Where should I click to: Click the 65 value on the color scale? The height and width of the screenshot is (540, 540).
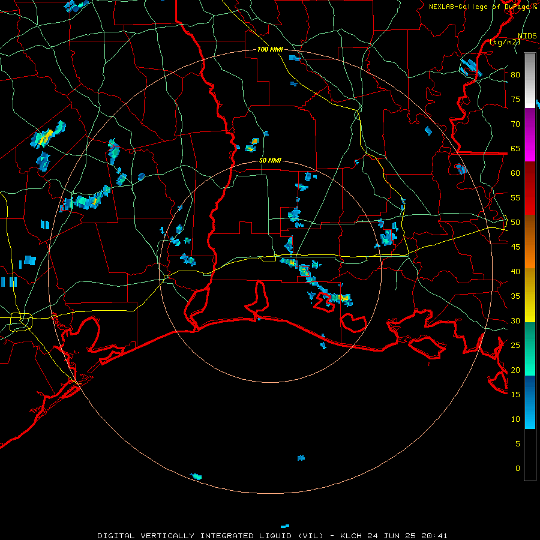click(x=515, y=148)
